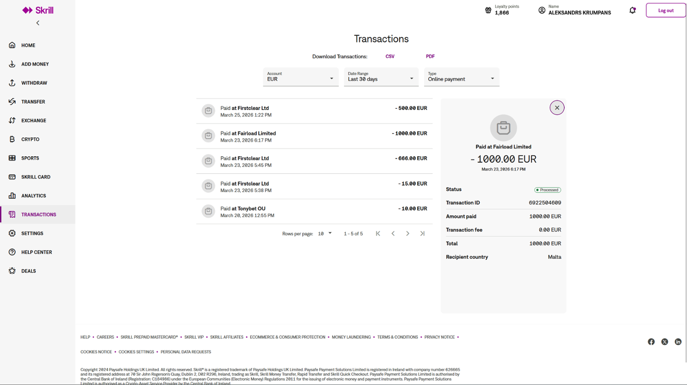Open Skrill's Facebook page

point(651,342)
